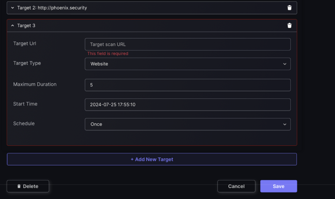This screenshot has height=199, width=335.
Task: Click the Target 3 header title
Action: tap(26, 26)
